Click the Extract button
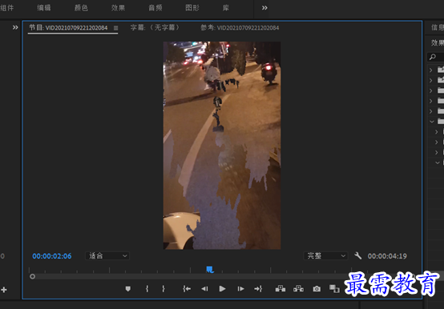 [x=298, y=289]
